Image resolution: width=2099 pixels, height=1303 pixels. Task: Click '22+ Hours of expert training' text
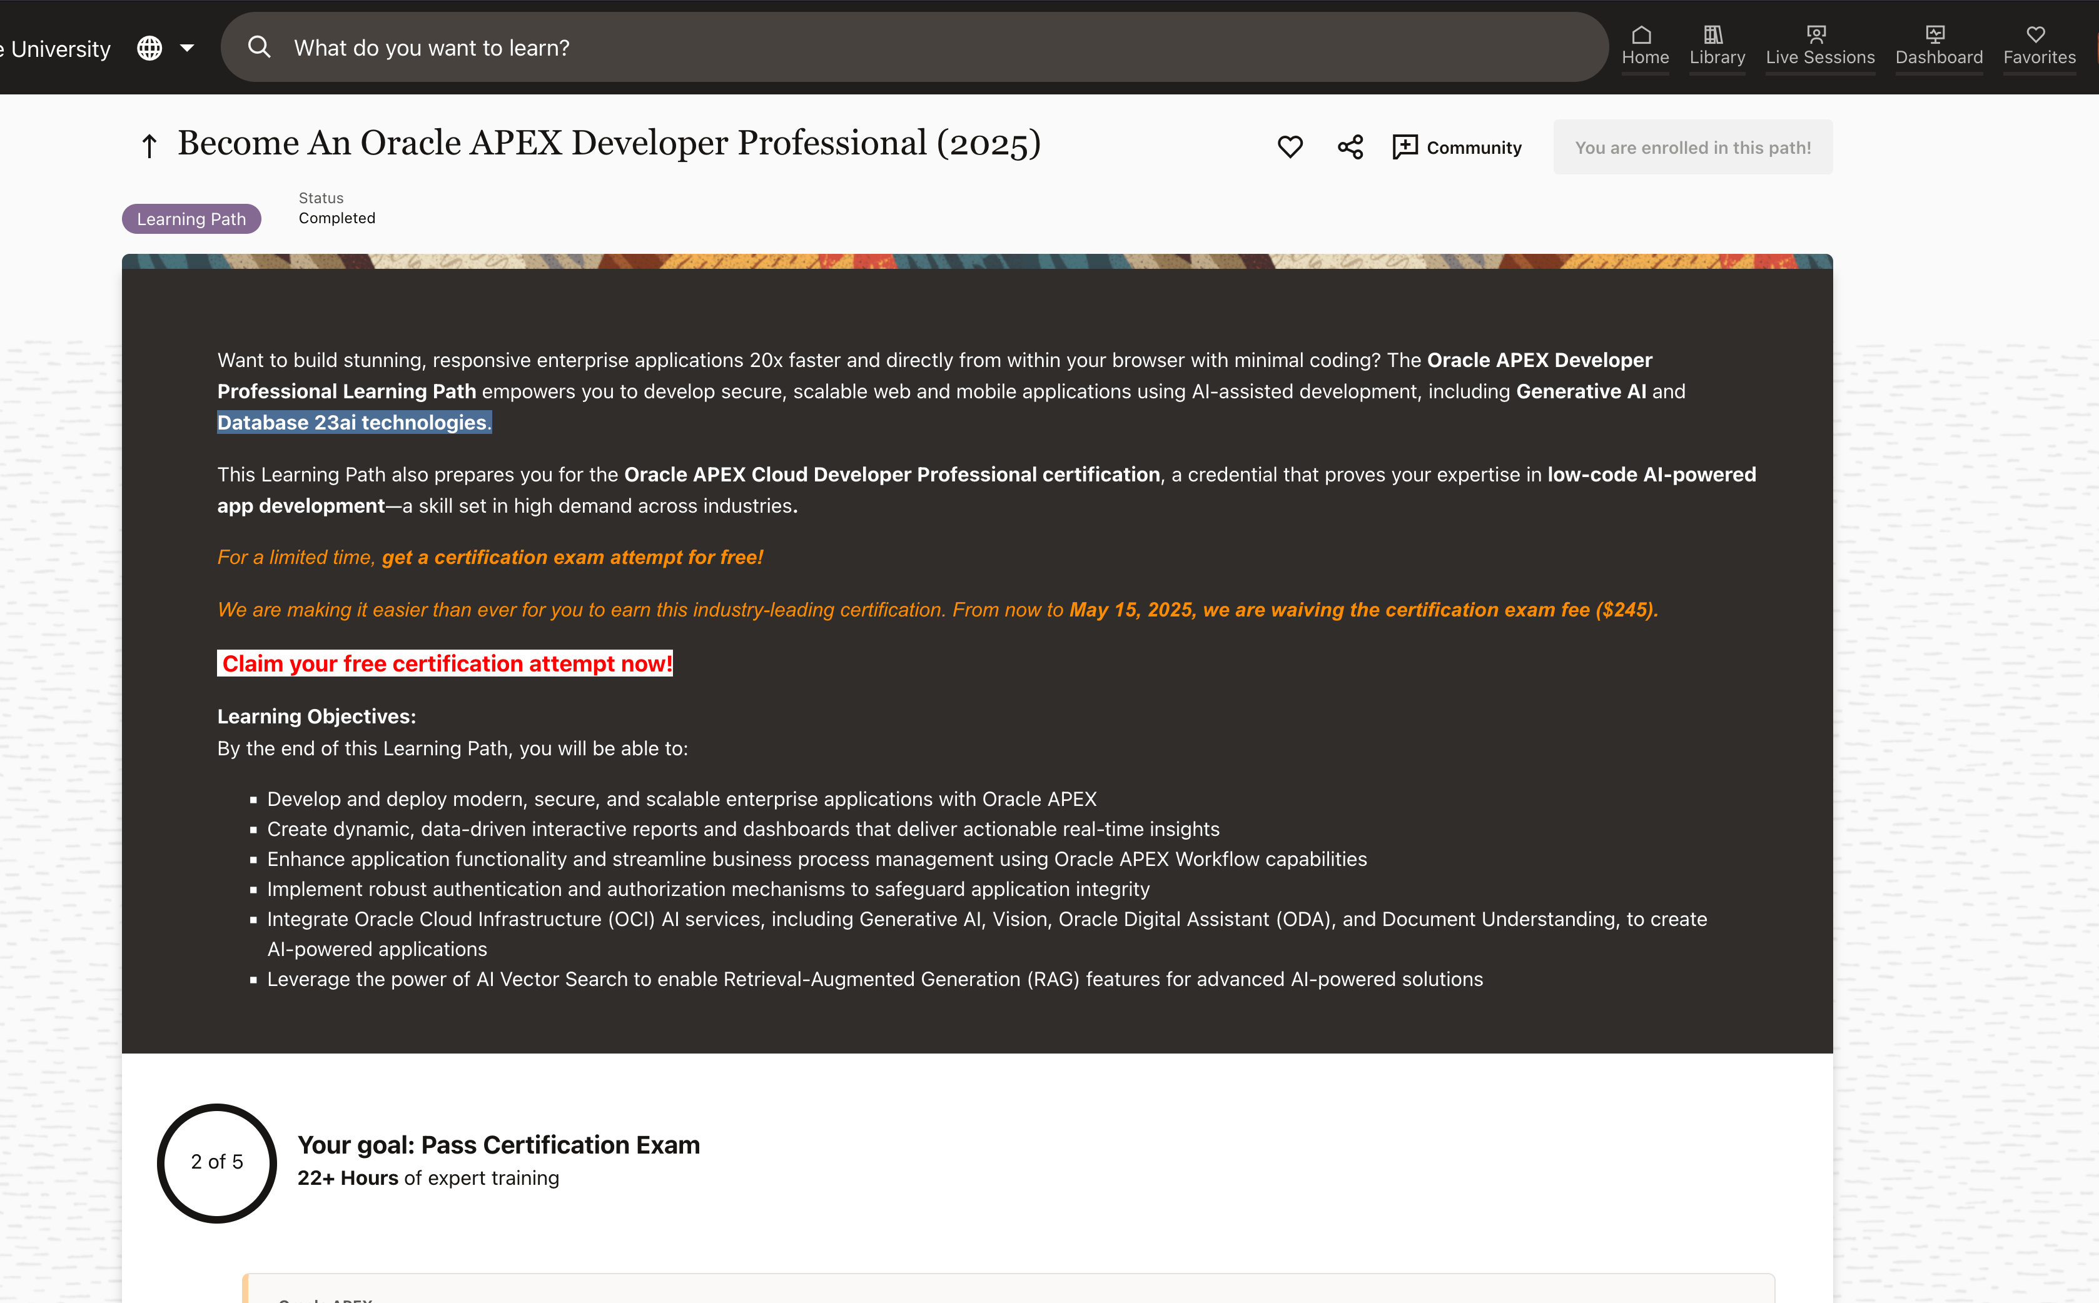tap(428, 1178)
